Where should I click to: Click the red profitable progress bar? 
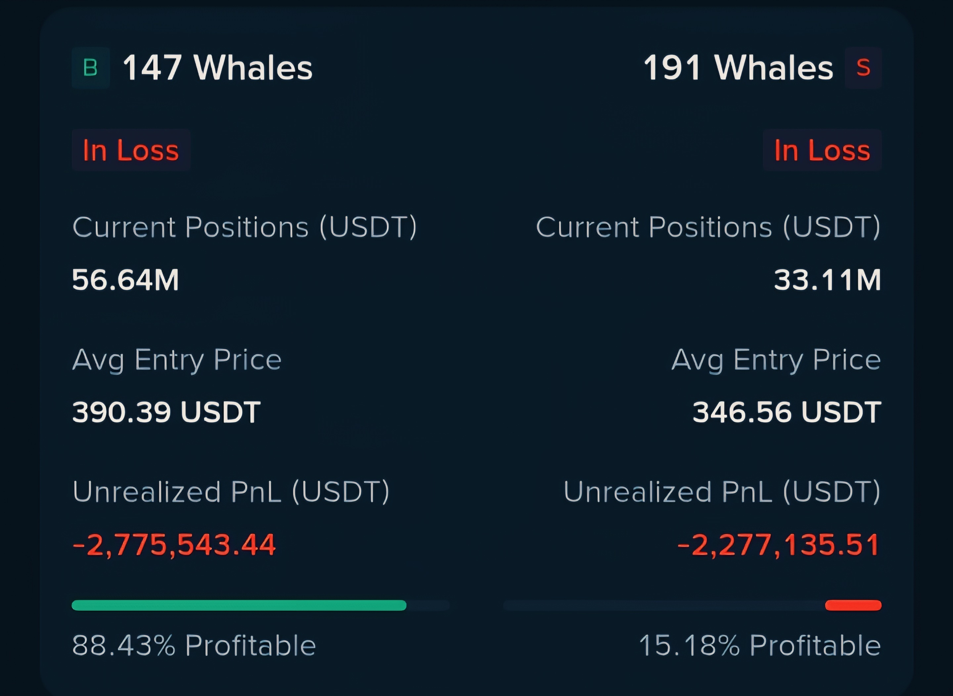point(853,605)
